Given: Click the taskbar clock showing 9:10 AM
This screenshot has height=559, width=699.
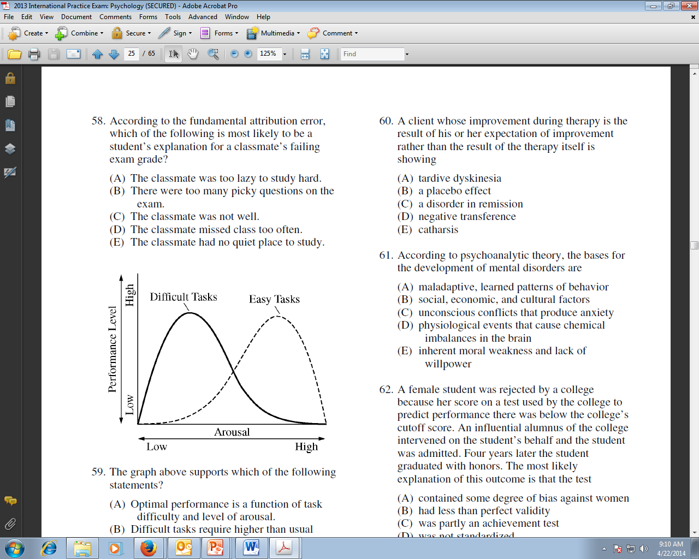Looking at the screenshot, I should point(671,549).
